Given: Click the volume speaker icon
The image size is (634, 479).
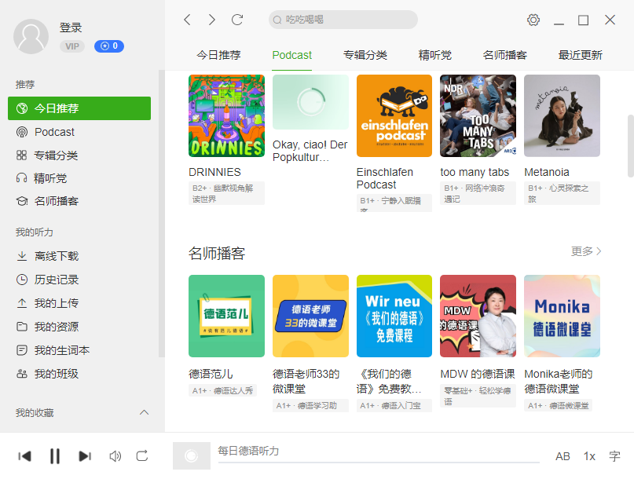Looking at the screenshot, I should [115, 456].
